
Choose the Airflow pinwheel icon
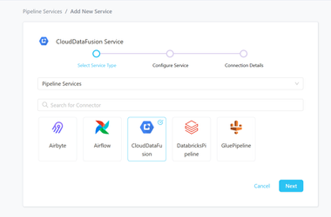coord(102,128)
